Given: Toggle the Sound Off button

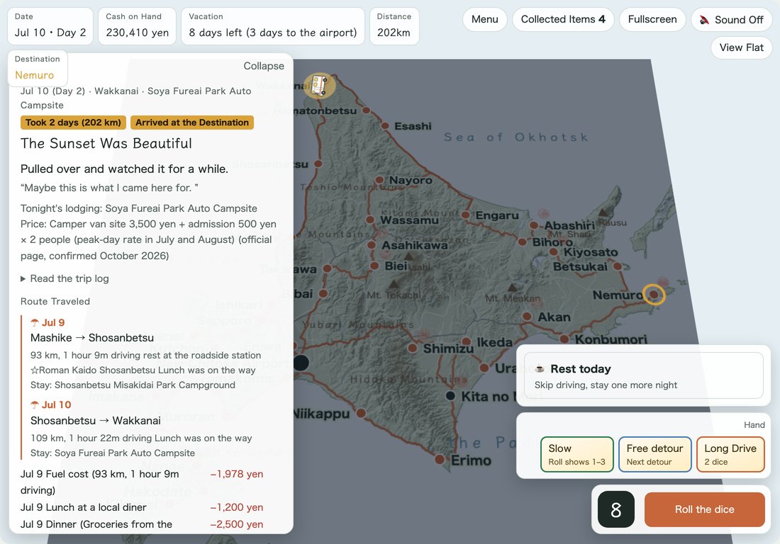Looking at the screenshot, I should pyautogui.click(x=731, y=20).
